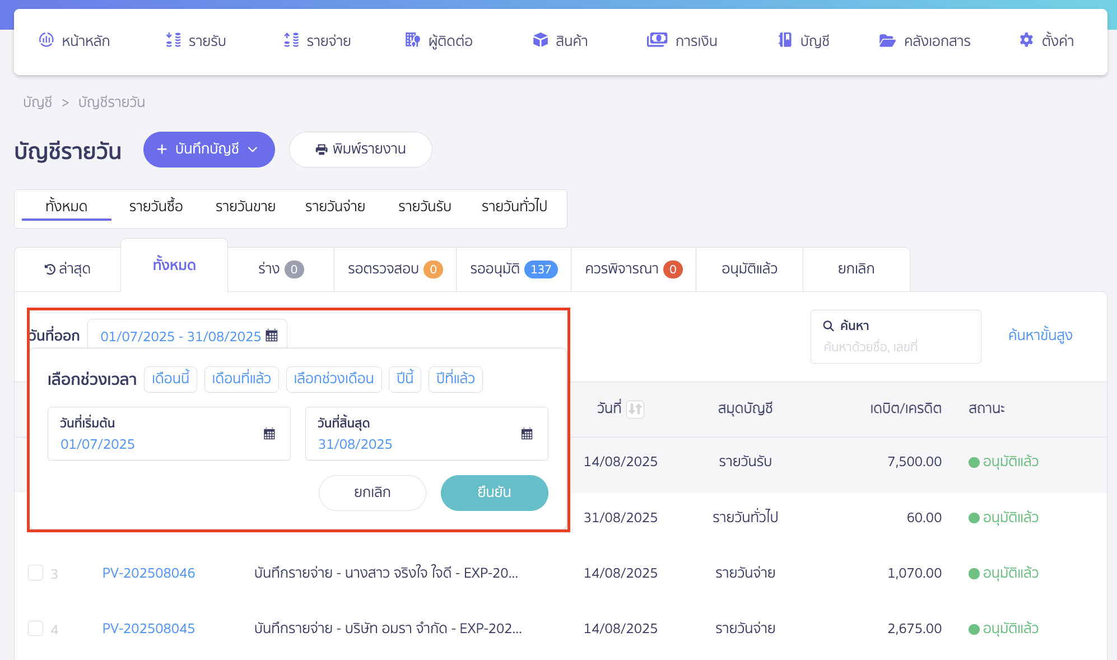1117x660 pixels.
Task: Click the home dashboard icon
Action: coord(46,40)
